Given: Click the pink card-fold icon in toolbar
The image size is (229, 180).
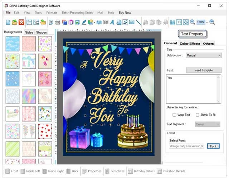Looking at the screenshot, I should click(x=71, y=22).
